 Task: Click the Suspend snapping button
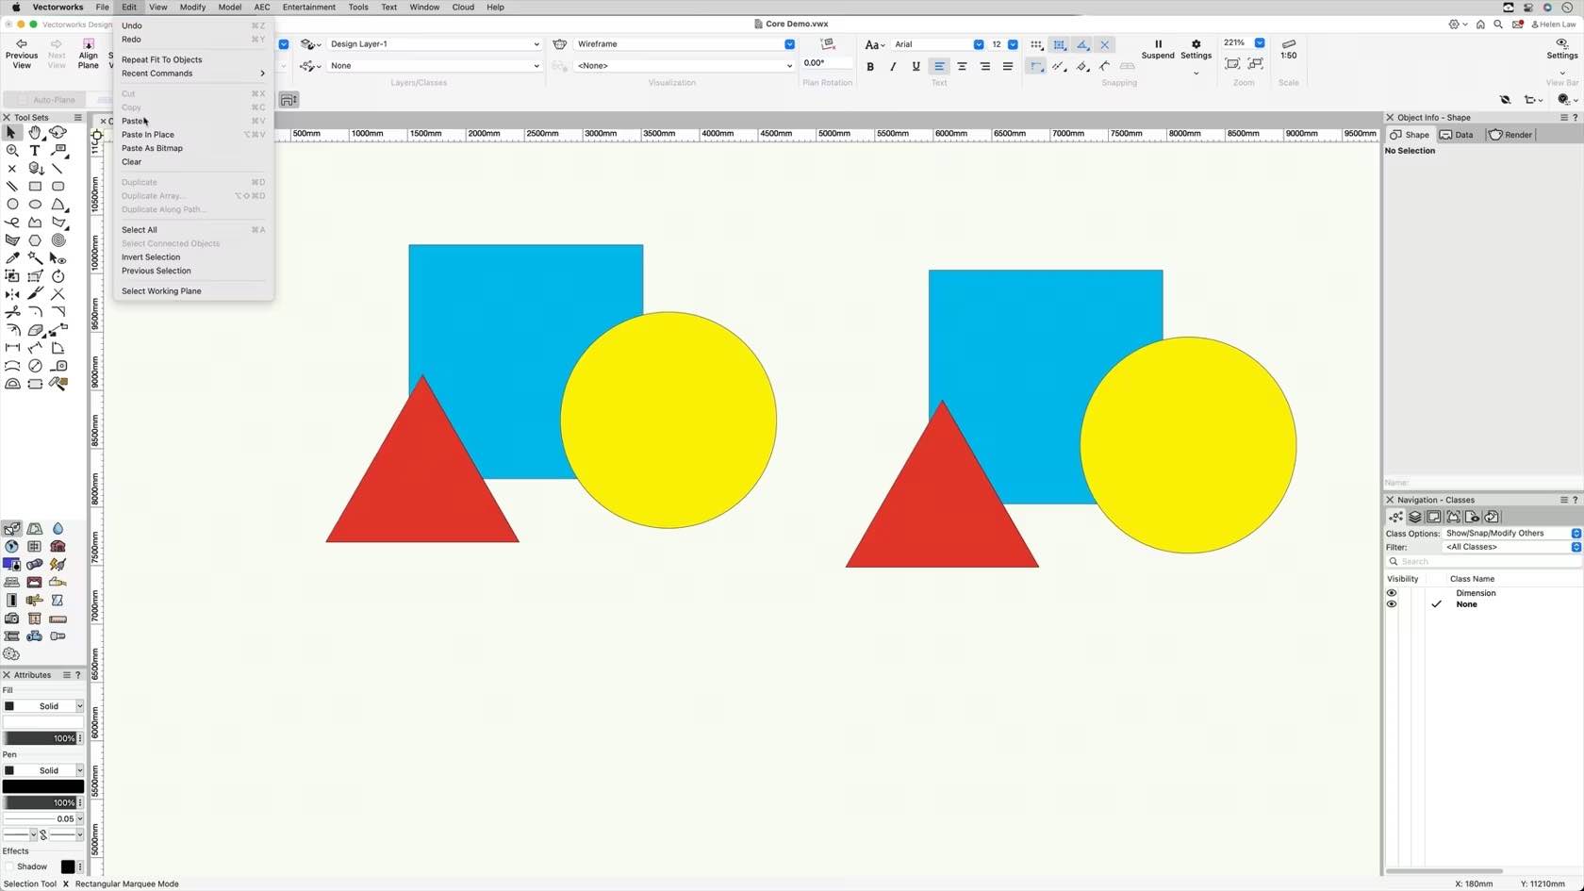1158,49
